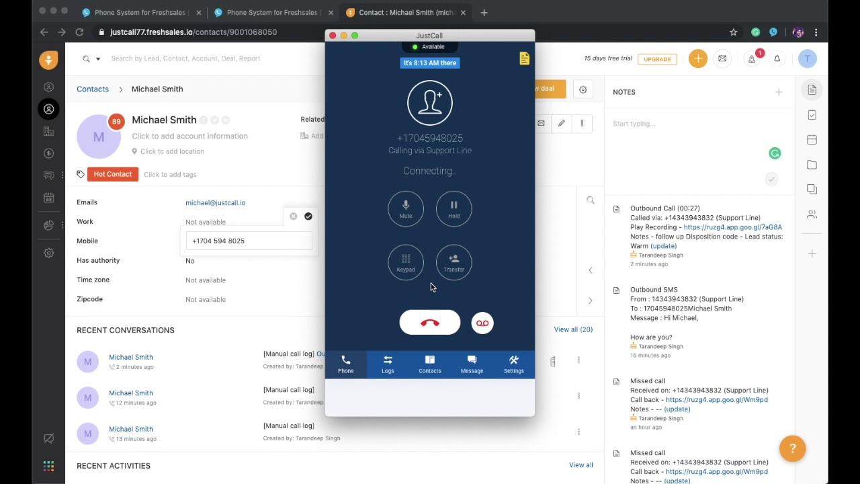Open options for the 2 minutes ago conversation
The image size is (860, 484).
click(x=578, y=361)
